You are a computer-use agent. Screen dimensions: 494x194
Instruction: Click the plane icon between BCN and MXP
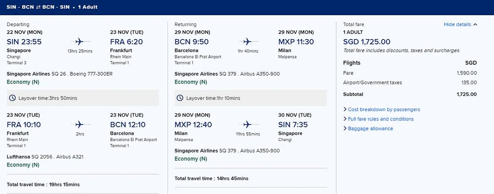pos(247,42)
